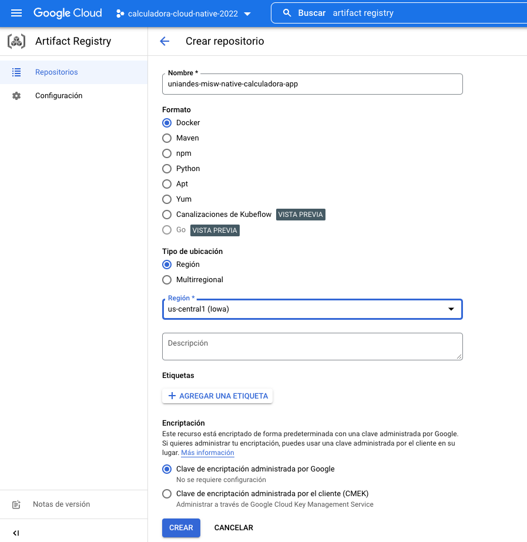Click the project selector dots icon
The width and height of the screenshot is (527, 542).
pos(120,14)
